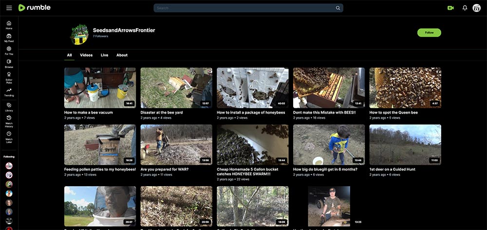
Task: Go to the Rumble logo home
Action: (35, 8)
